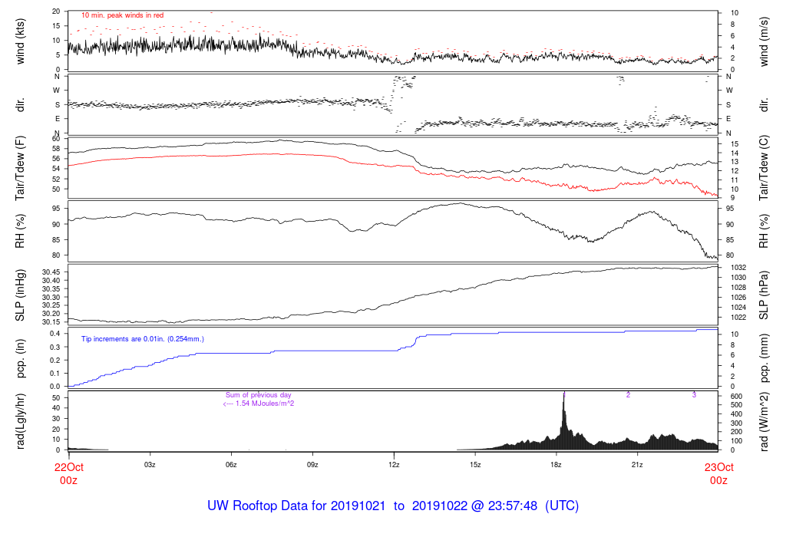Click the 'wind (kts)' left axis title
Screen dimensions: 786x537
[x=20, y=41]
